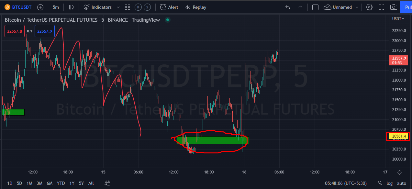Click the Publish button
The image size is (412, 189).
click(406, 7)
